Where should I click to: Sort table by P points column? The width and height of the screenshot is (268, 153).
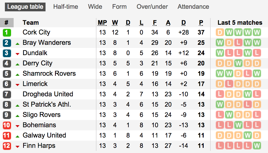(201, 23)
